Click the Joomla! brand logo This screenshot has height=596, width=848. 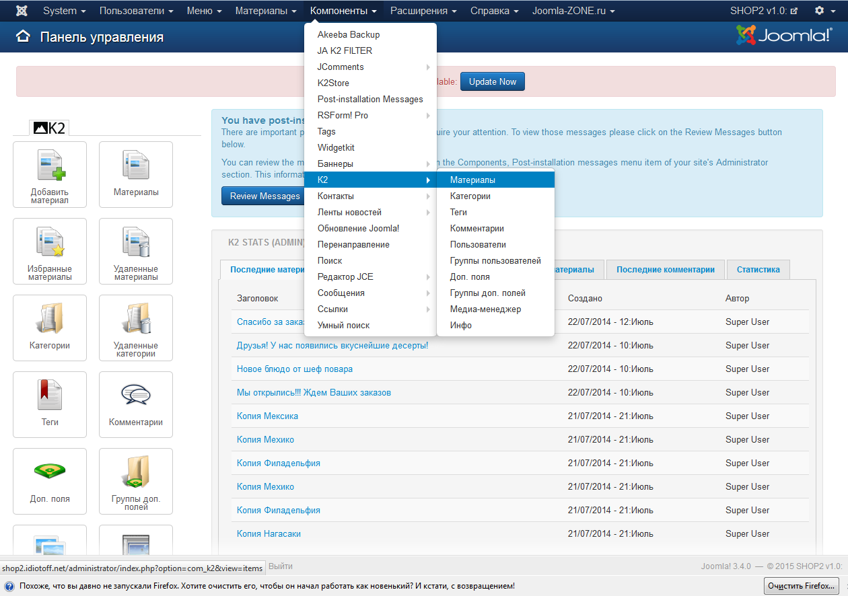tap(785, 36)
